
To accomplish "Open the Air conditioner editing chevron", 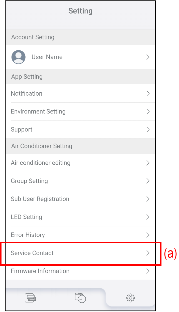I will 148,163.
